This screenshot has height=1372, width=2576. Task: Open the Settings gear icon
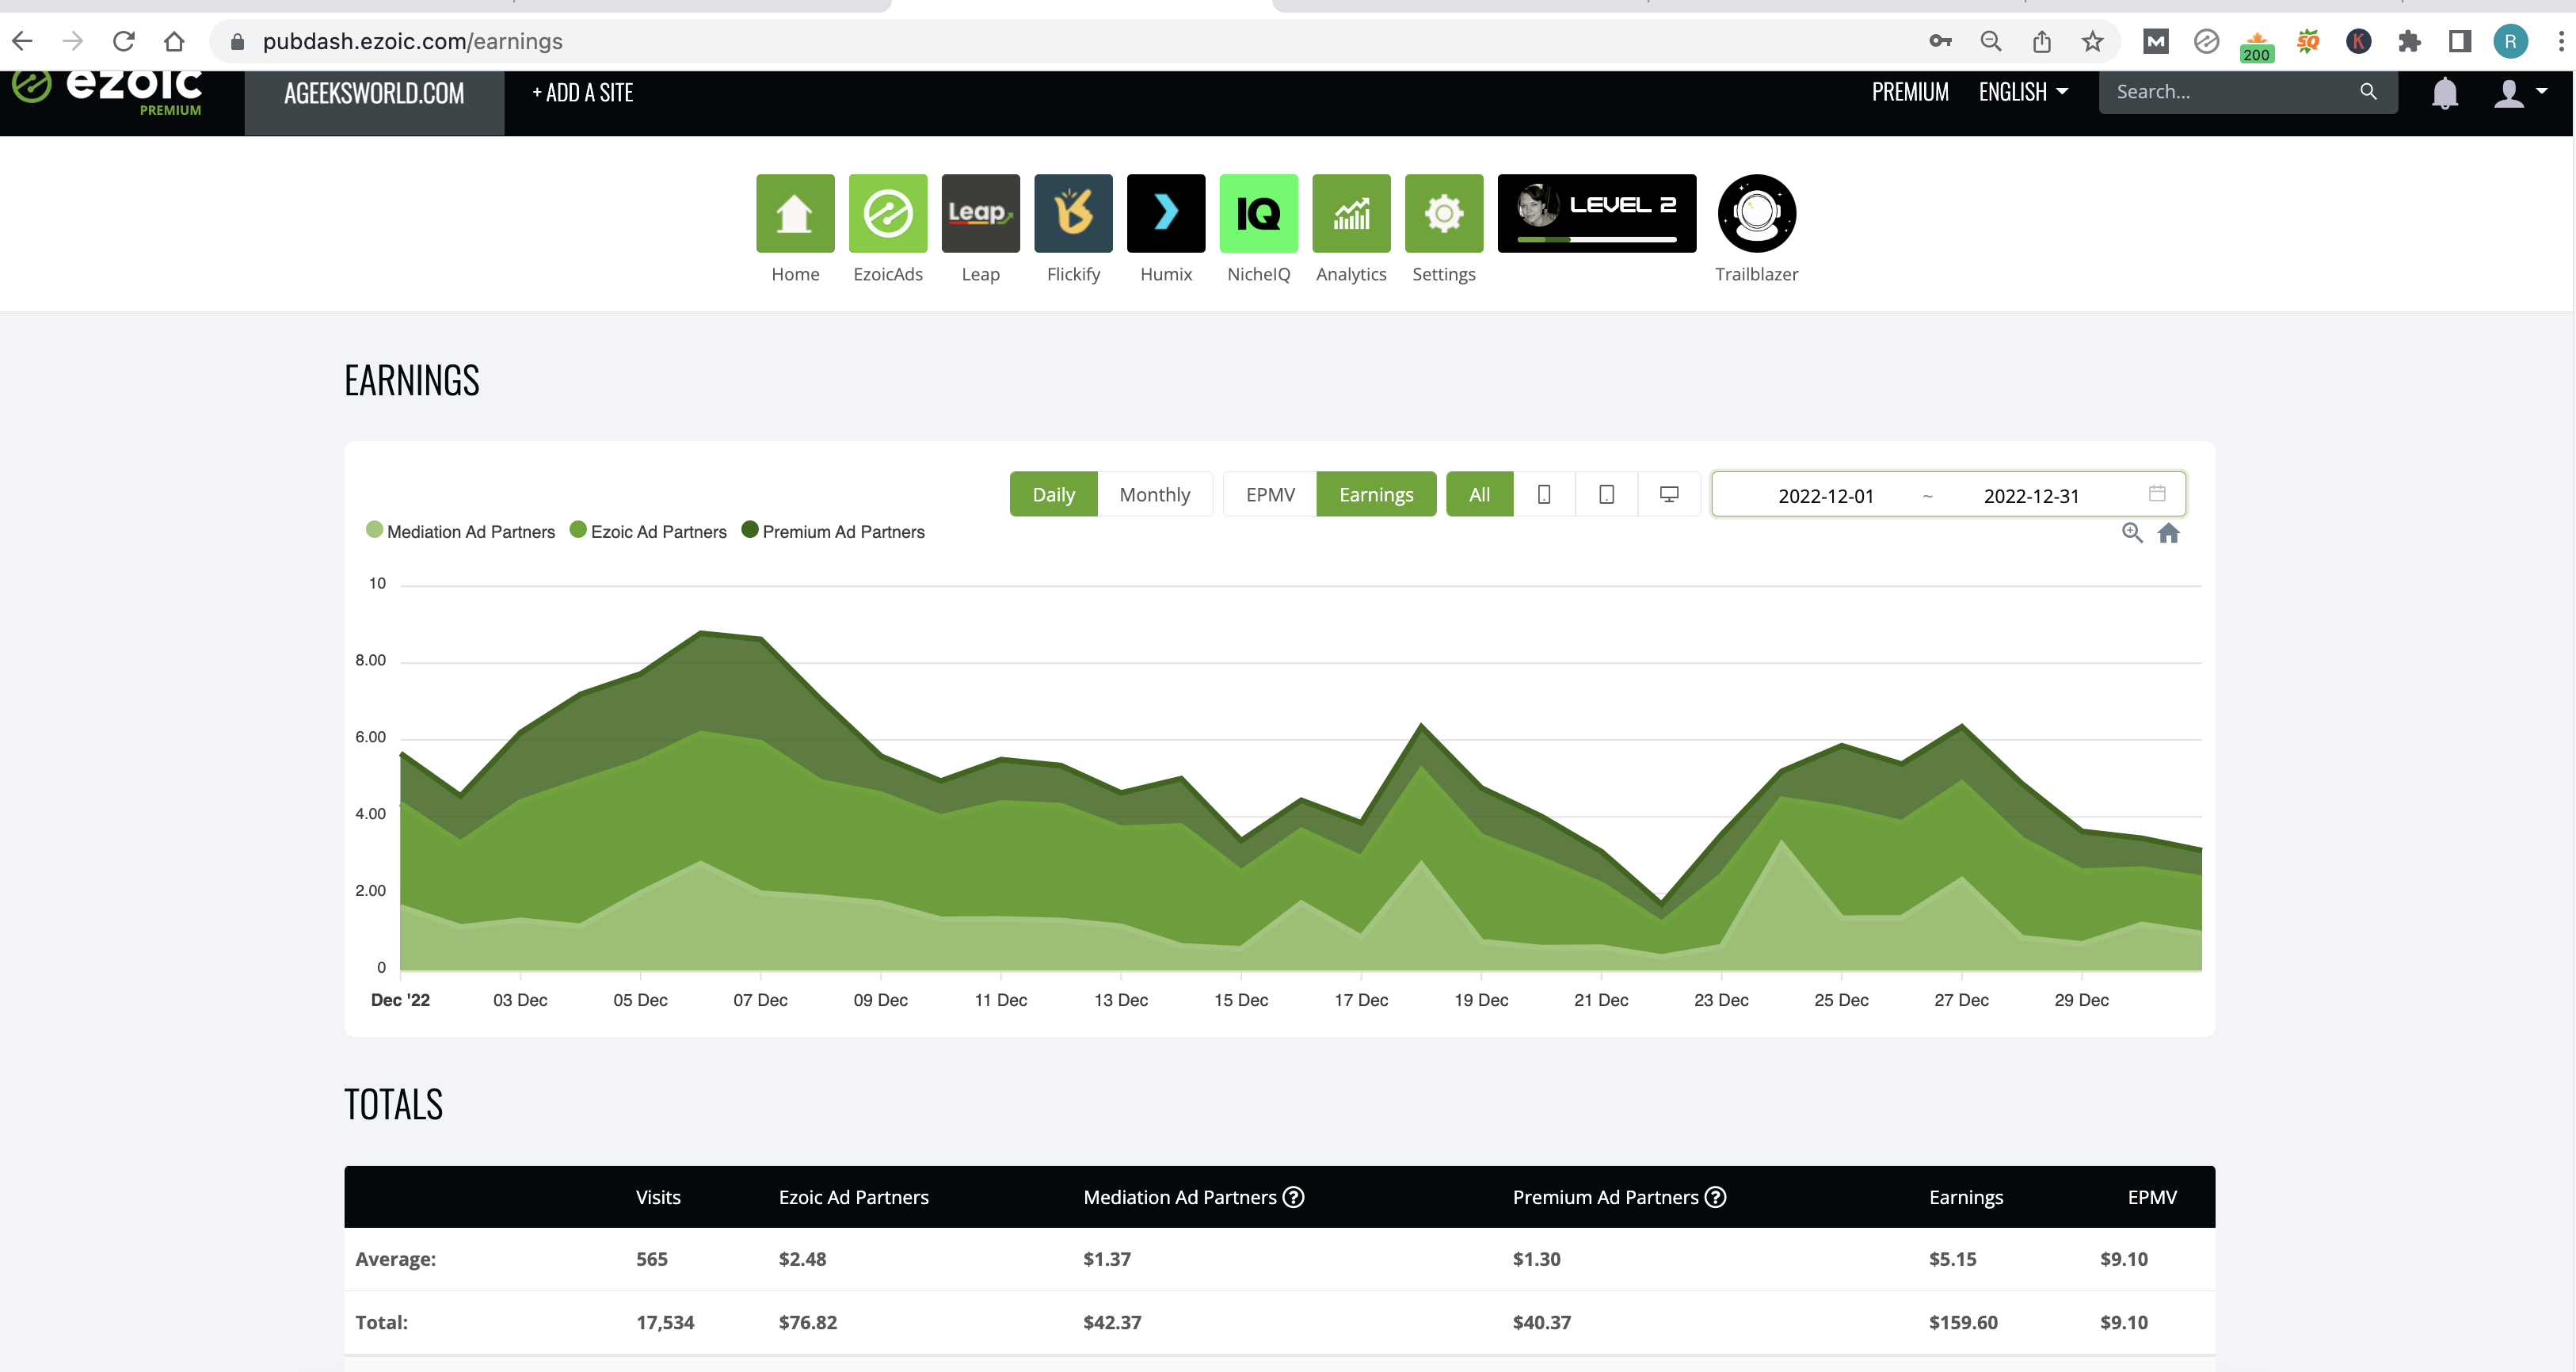click(1444, 213)
